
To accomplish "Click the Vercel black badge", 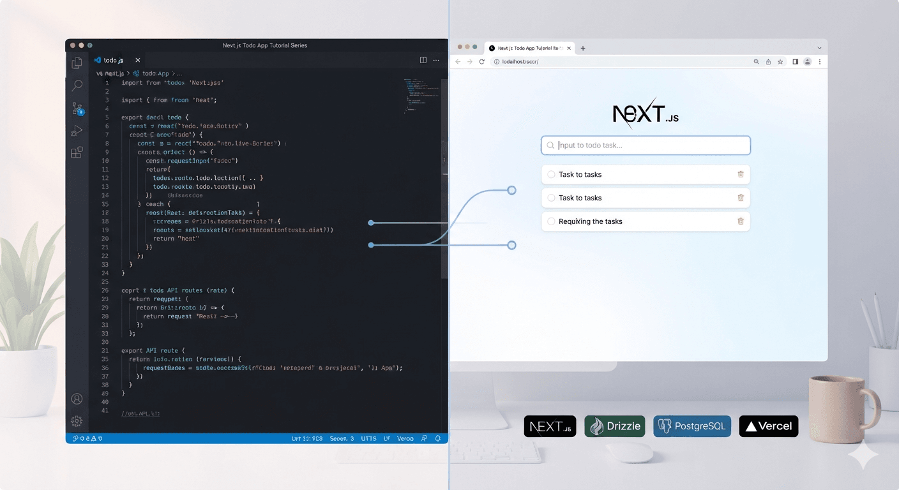I will [769, 426].
